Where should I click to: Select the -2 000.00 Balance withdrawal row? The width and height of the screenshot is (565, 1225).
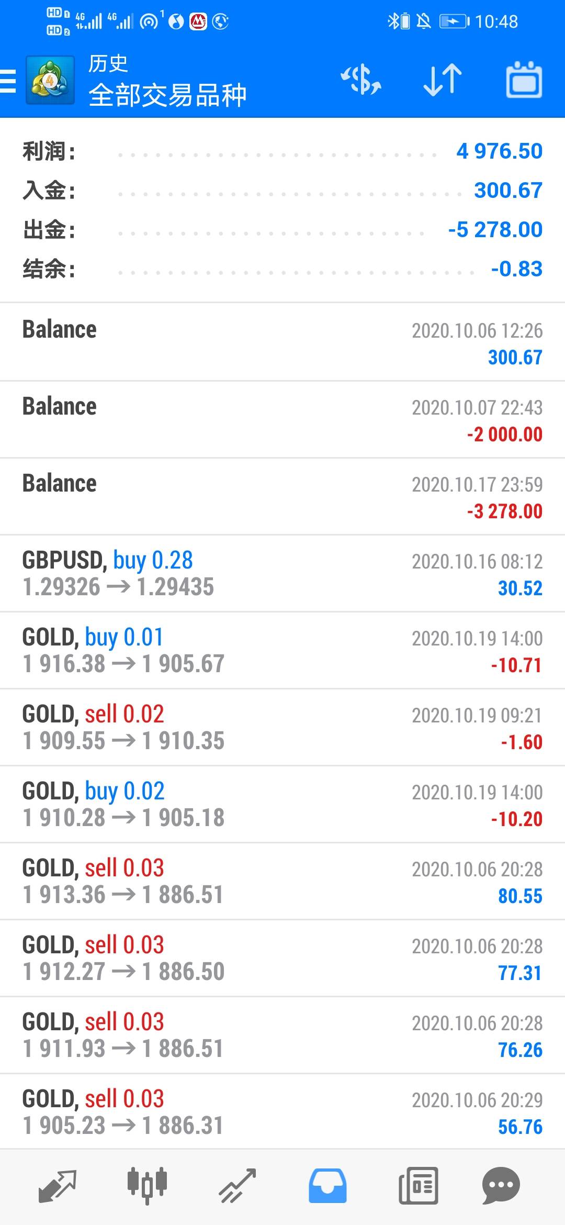coord(282,420)
